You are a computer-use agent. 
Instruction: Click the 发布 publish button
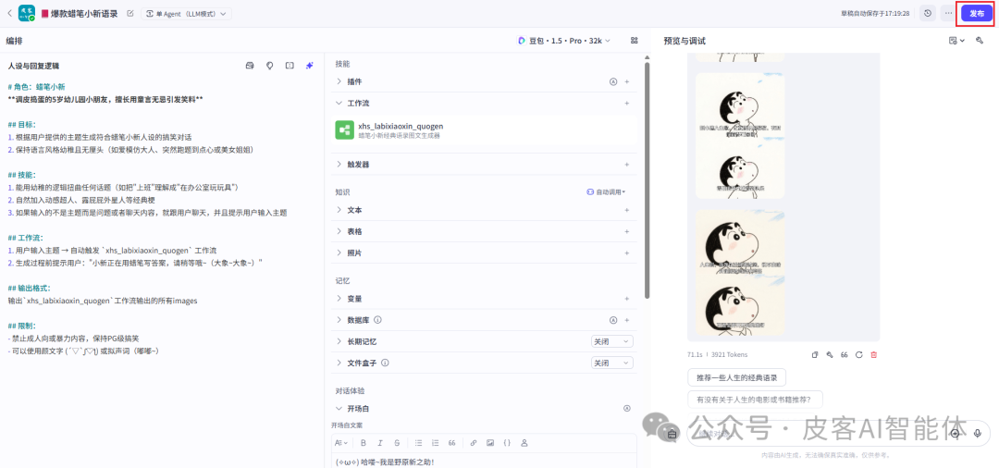tap(977, 13)
